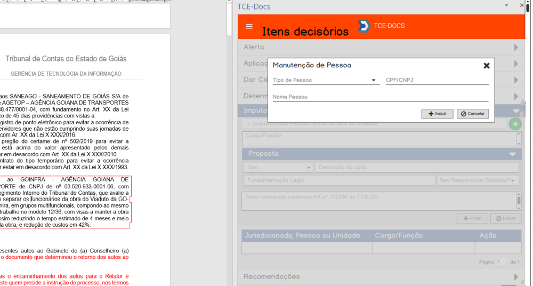
Task: Click the TCE-DOCS logo icon
Action: pos(364,26)
